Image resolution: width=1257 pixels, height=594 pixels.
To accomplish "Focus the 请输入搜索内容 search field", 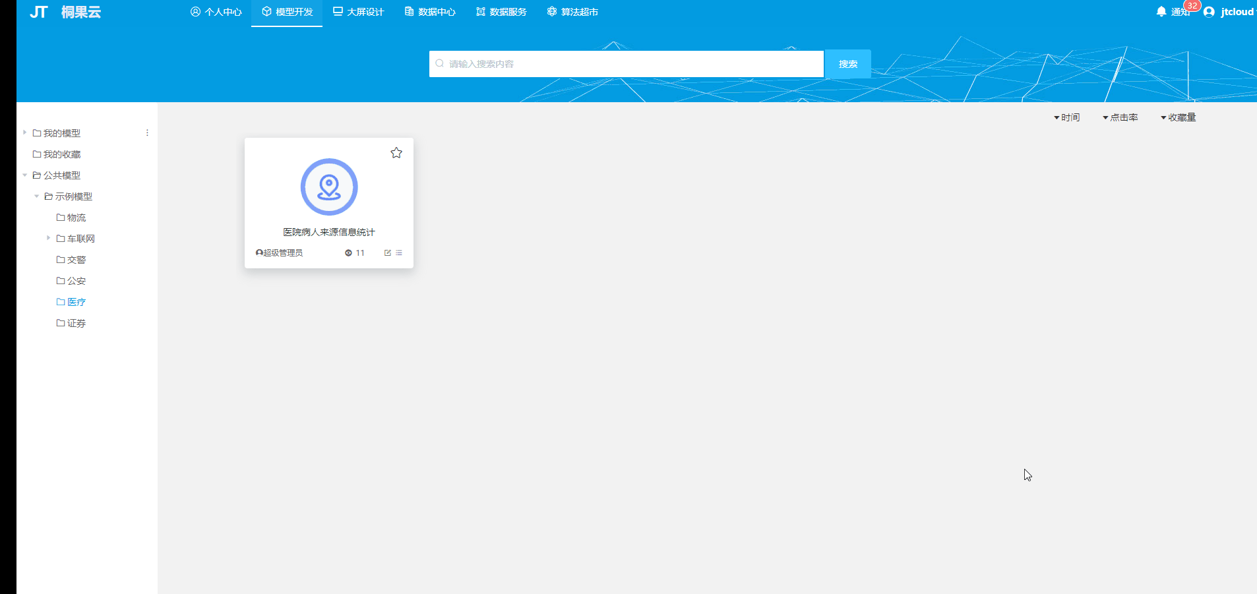I will coord(627,64).
